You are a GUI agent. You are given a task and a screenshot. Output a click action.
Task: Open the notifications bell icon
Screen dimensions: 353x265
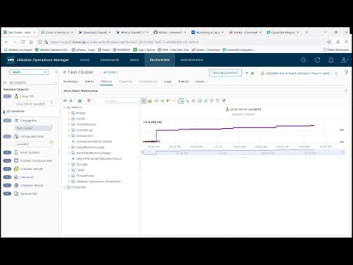point(331,60)
